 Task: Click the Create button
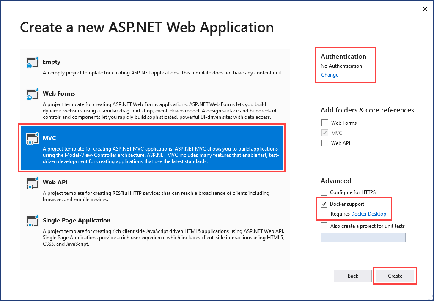click(x=395, y=276)
